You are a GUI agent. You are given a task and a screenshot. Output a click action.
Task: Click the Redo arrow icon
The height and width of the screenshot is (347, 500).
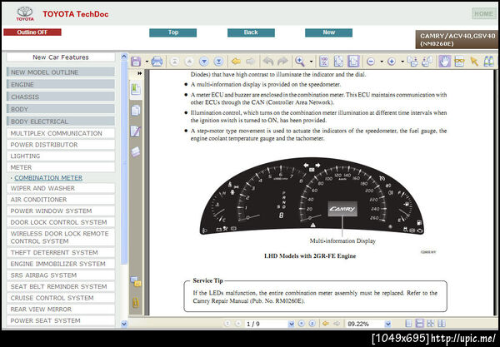(x=282, y=61)
